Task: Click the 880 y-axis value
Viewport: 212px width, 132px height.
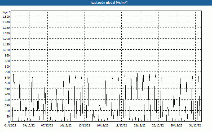Action: tap(7, 61)
